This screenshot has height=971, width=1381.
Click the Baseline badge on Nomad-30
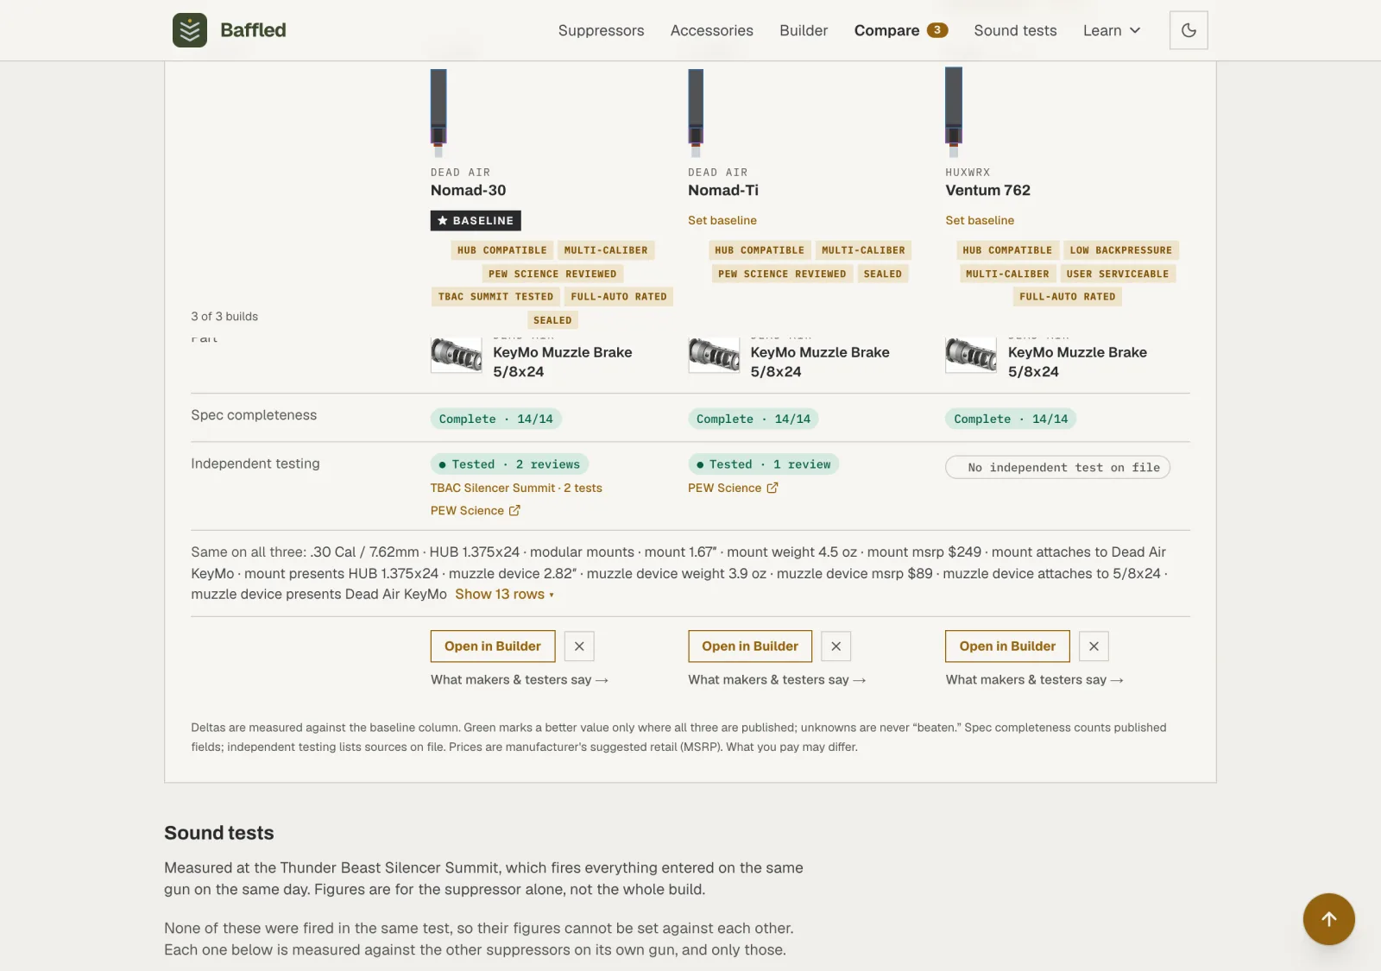pos(476,220)
